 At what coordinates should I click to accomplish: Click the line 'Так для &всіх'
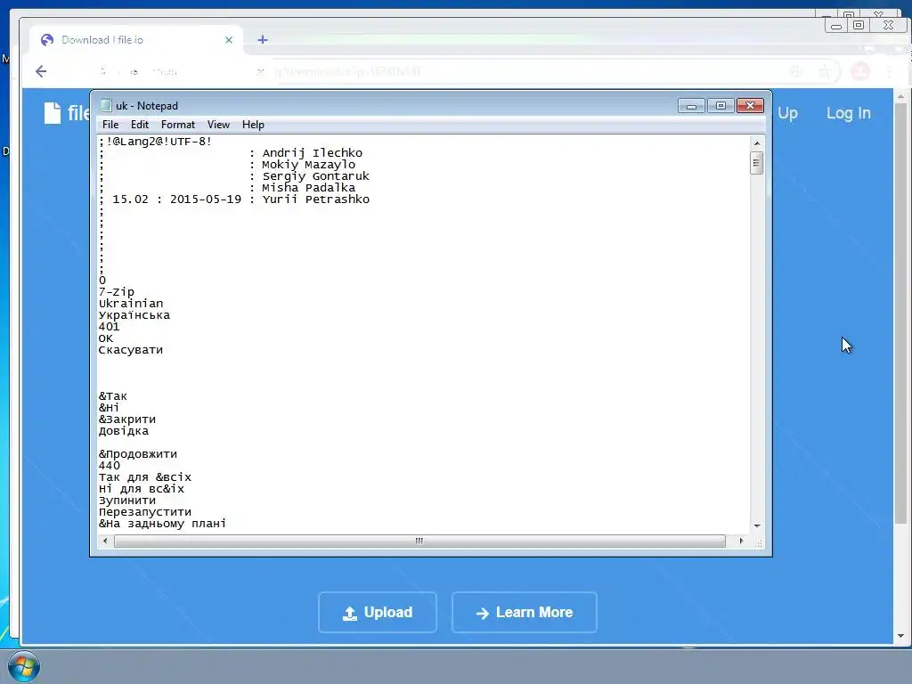[145, 477]
